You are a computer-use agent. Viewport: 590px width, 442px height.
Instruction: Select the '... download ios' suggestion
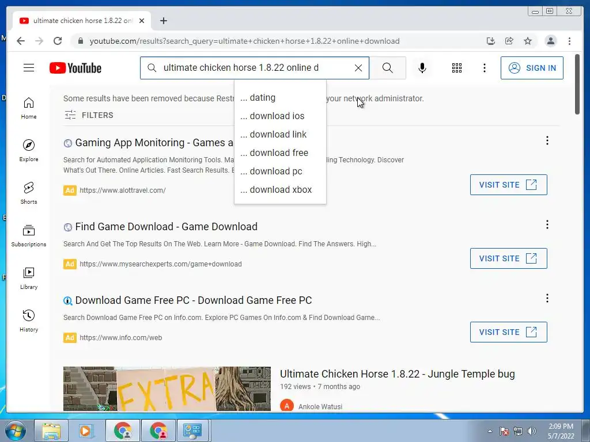[x=280, y=116]
